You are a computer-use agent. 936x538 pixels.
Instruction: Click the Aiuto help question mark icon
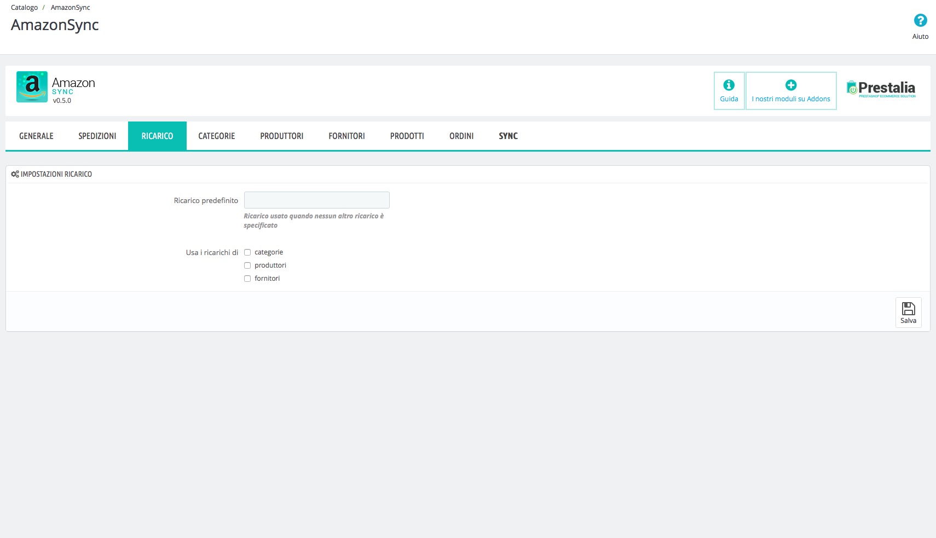pyautogui.click(x=920, y=20)
